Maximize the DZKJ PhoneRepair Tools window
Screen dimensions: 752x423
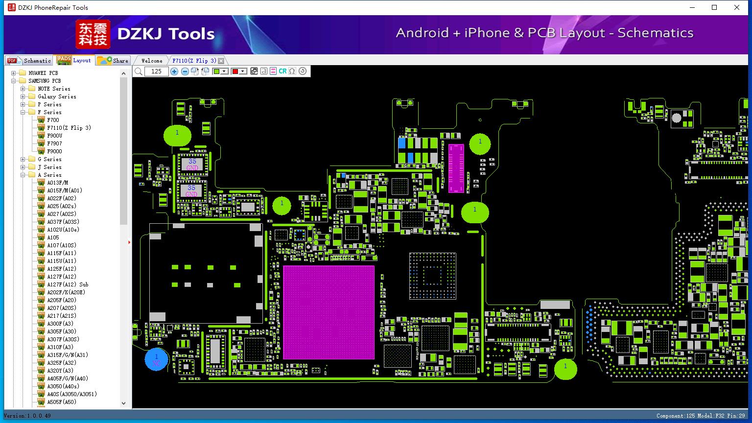(714, 7)
